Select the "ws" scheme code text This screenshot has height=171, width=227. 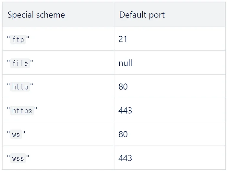(16, 135)
